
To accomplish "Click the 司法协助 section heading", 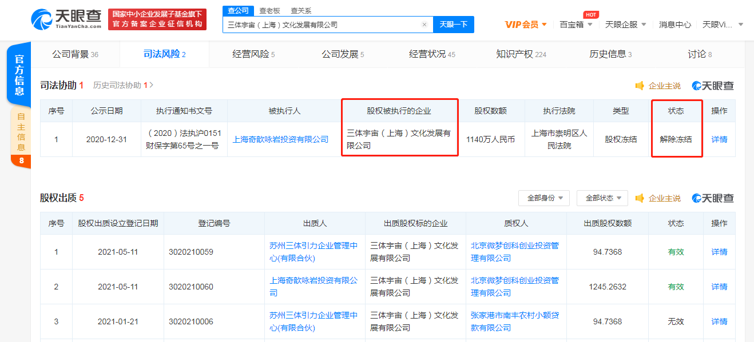I will [58, 85].
